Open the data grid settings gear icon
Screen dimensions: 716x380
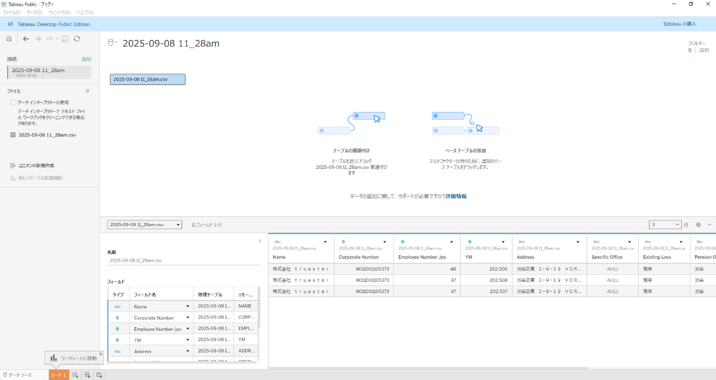(698, 225)
